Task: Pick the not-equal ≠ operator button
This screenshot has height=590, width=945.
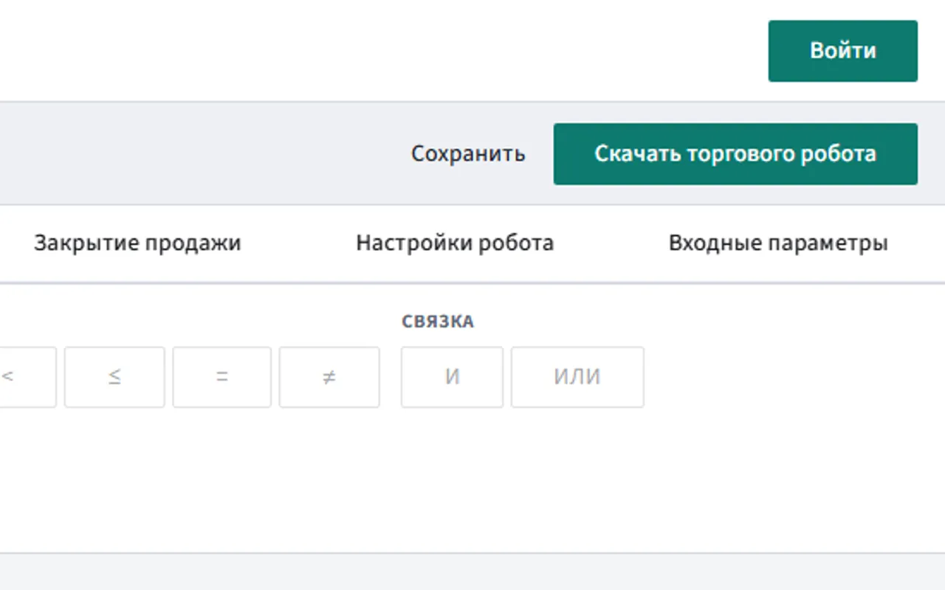Action: click(x=329, y=377)
